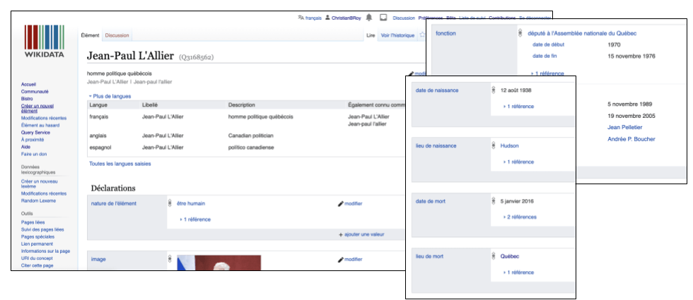Viewport: 693px width, 300px height.
Task: Expand 1 référence under date de naissance
Action: click(518, 106)
